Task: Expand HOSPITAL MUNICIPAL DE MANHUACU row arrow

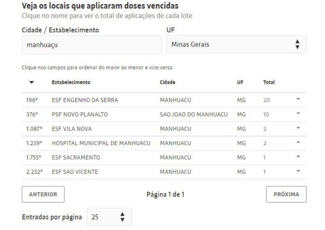Action: click(298, 142)
